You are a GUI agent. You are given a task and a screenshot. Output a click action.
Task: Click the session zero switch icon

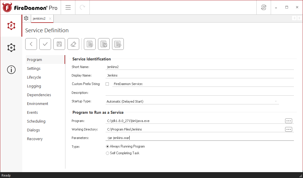(x=264, y=7)
